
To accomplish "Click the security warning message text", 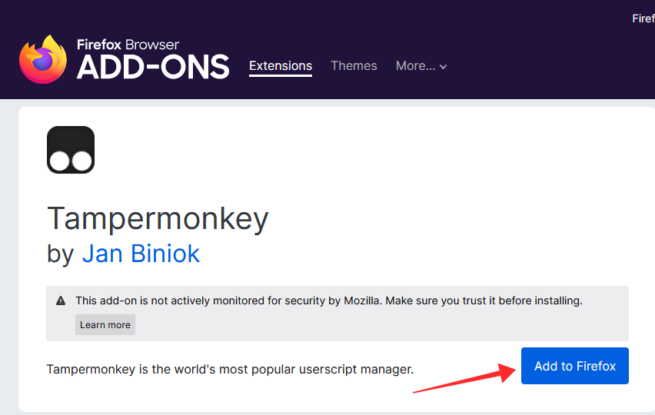I will (x=329, y=300).
